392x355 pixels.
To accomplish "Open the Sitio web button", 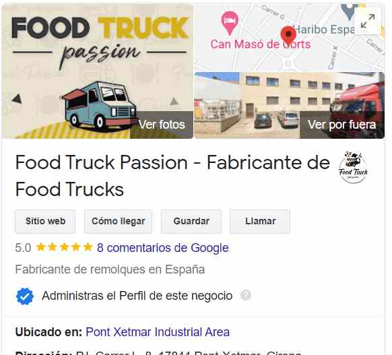I will tap(45, 221).
